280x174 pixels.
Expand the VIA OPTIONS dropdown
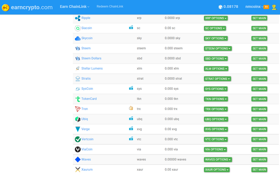[216, 149]
